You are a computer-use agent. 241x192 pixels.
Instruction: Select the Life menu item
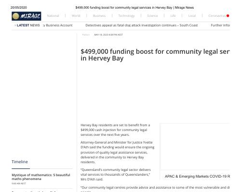pyautogui.click(x=173, y=16)
